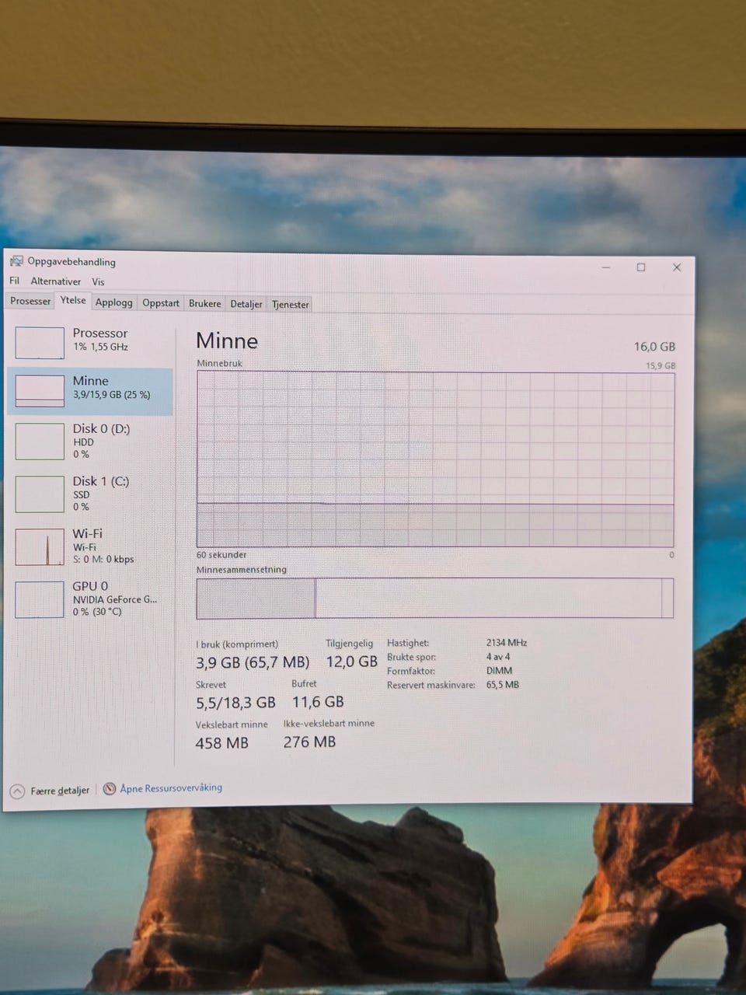The image size is (746, 995).
Task: Open the Vis menu
Action: click(x=98, y=282)
